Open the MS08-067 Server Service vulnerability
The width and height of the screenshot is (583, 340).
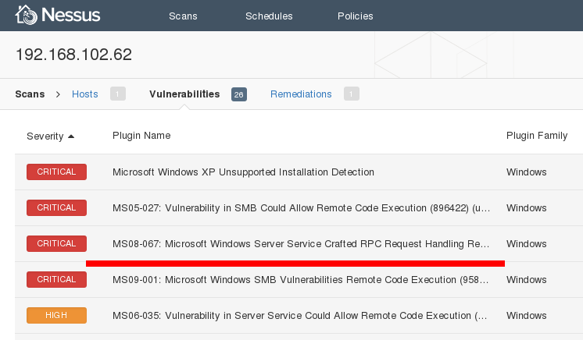[301, 244]
